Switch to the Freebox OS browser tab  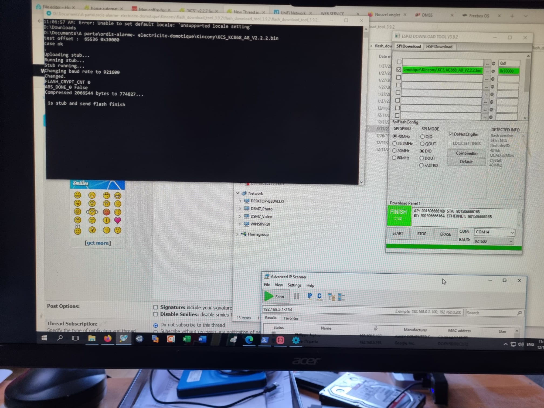click(x=479, y=16)
